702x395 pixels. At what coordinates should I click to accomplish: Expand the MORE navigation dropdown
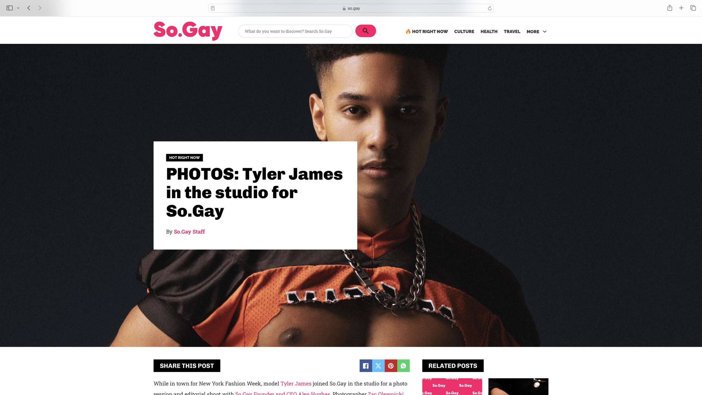click(x=536, y=31)
